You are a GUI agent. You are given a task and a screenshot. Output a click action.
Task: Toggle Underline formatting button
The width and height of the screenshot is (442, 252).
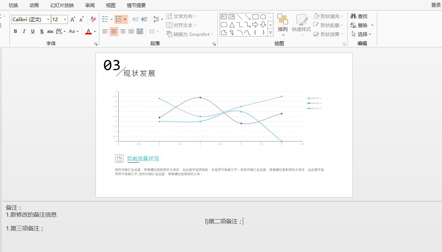point(33,31)
